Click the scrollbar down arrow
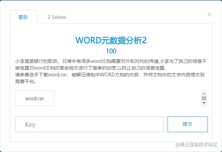 204,103
